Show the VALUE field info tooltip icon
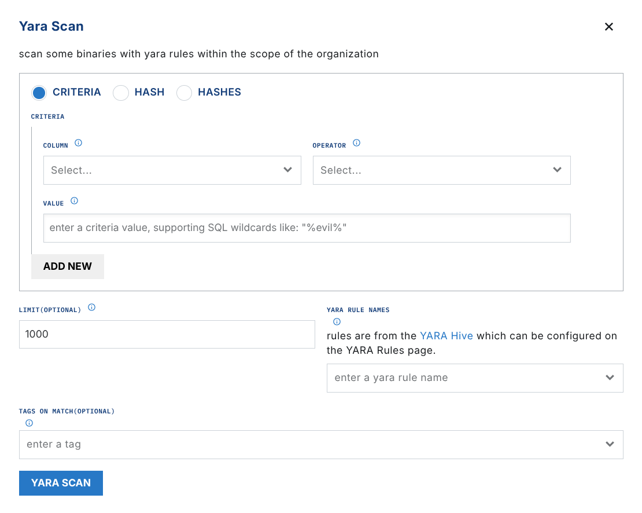This screenshot has width=642, height=513. (x=74, y=201)
